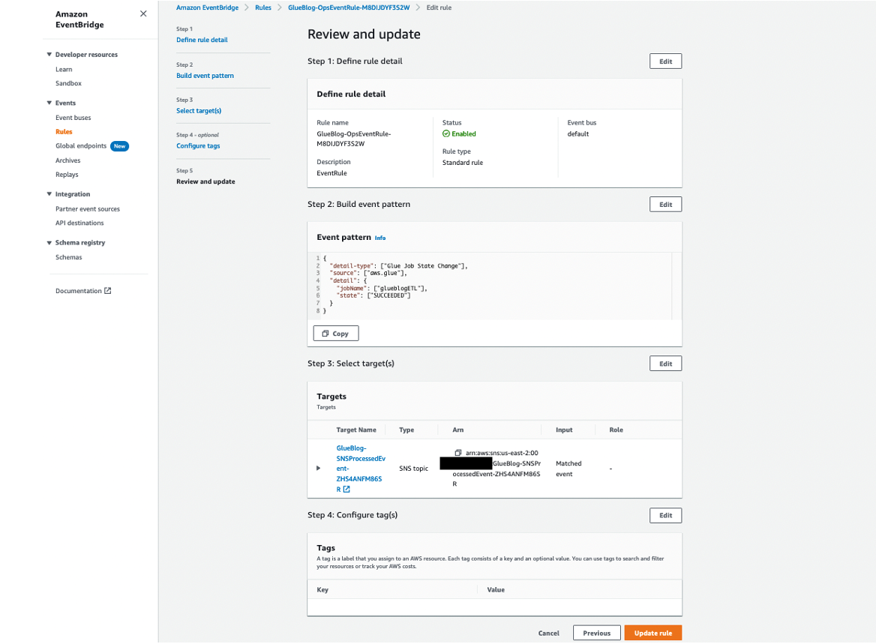Collapse the Integration section
Image resolution: width=876 pixels, height=644 pixels.
(x=49, y=194)
